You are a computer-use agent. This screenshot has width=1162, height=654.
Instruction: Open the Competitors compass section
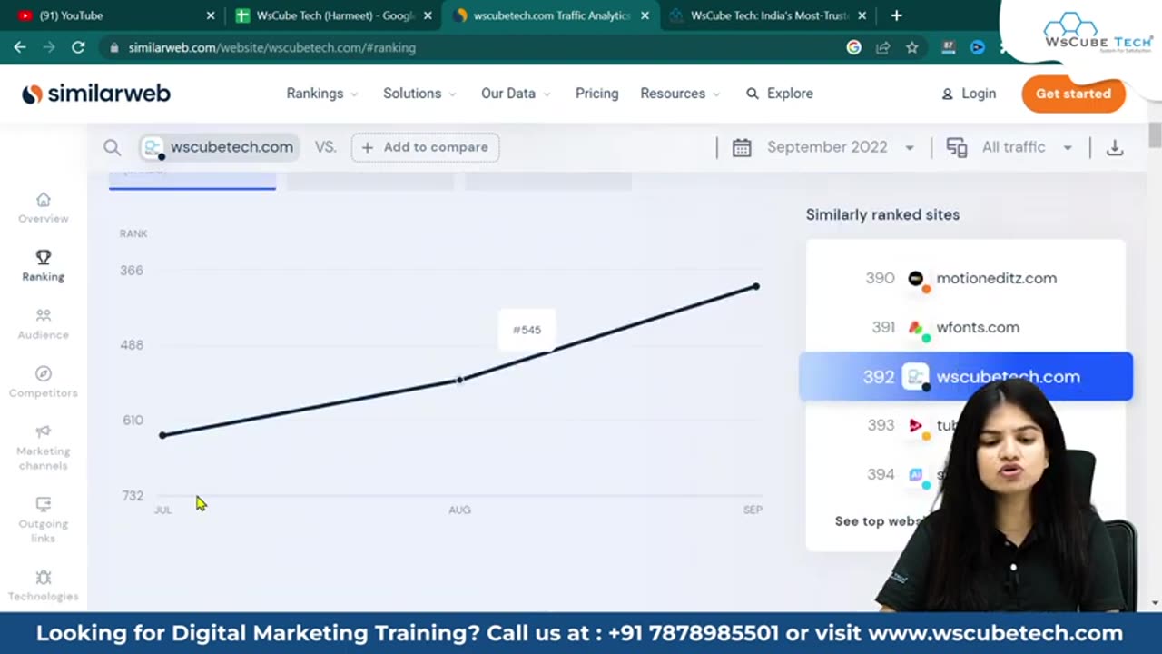click(43, 381)
